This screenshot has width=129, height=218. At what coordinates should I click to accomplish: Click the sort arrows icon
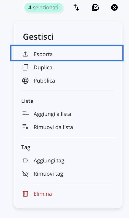(76, 7)
